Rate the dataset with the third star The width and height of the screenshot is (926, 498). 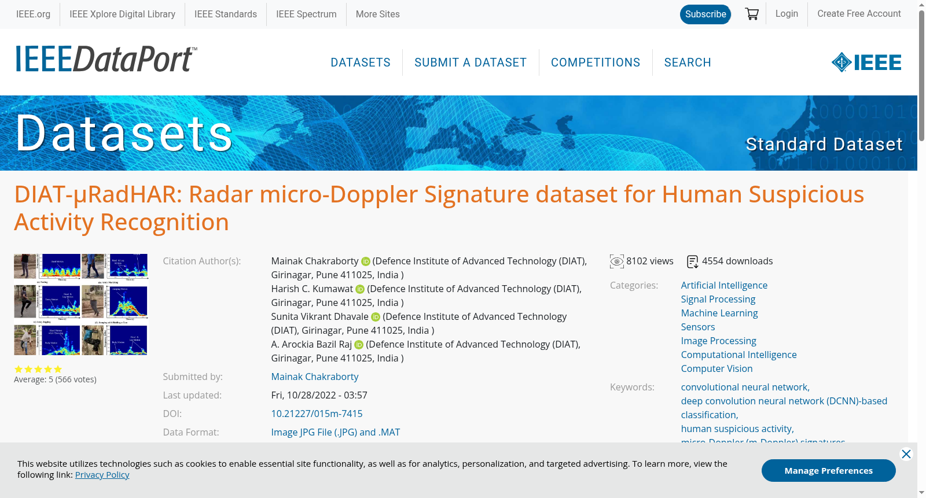(38, 369)
